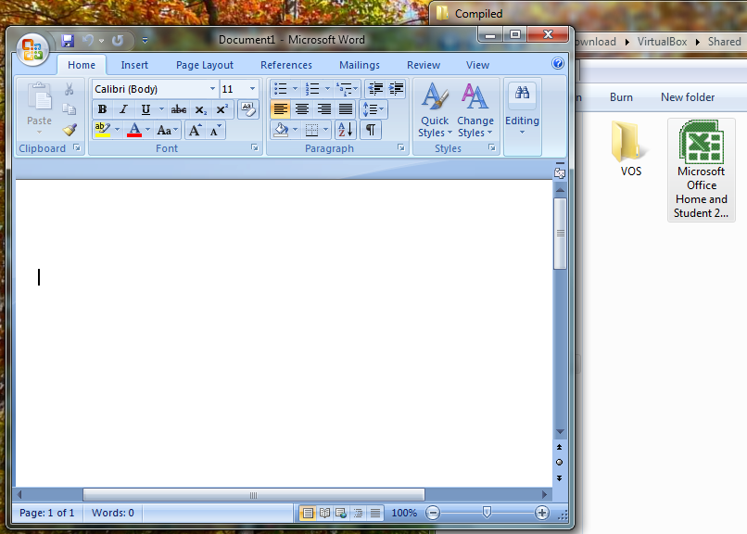Viewport: 747px width, 534px height.
Task: Open the line spacing dropdown
Action: [374, 109]
